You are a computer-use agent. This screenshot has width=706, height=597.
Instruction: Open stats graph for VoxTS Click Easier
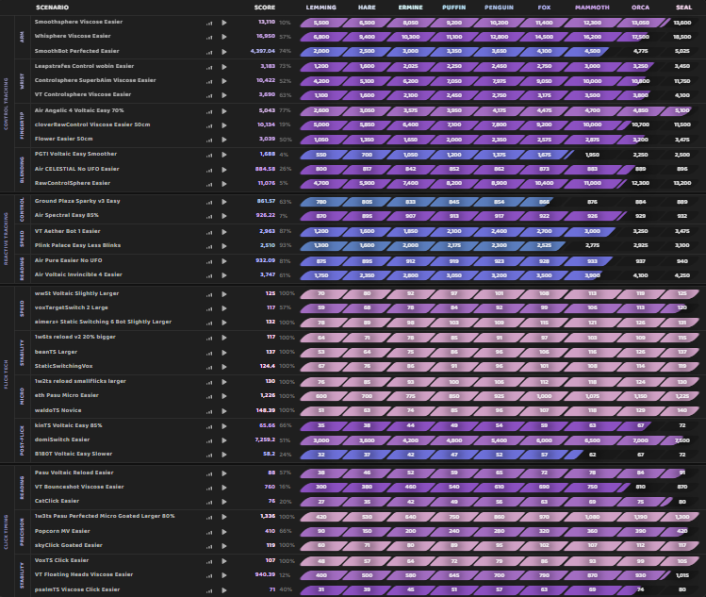(209, 561)
